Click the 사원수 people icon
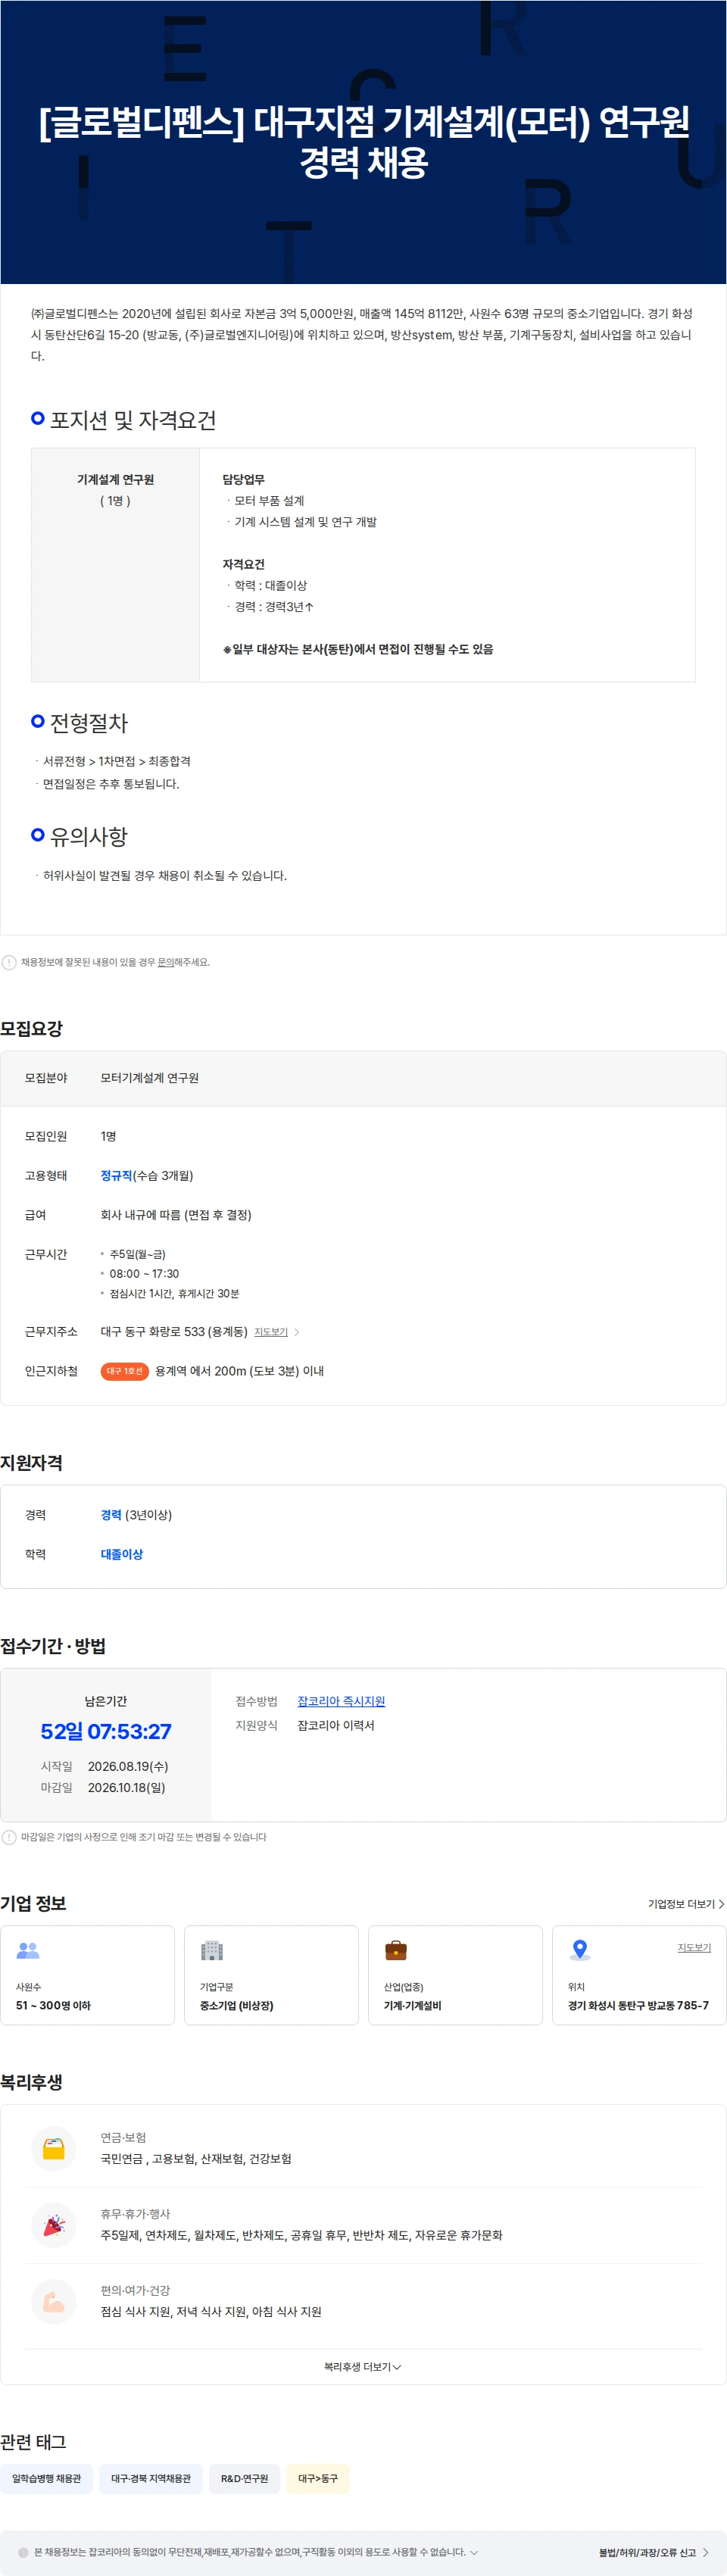 pyautogui.click(x=28, y=1950)
